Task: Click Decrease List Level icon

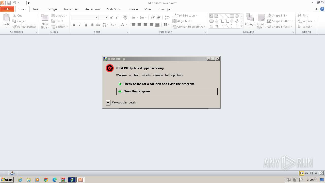Action: click(153, 18)
